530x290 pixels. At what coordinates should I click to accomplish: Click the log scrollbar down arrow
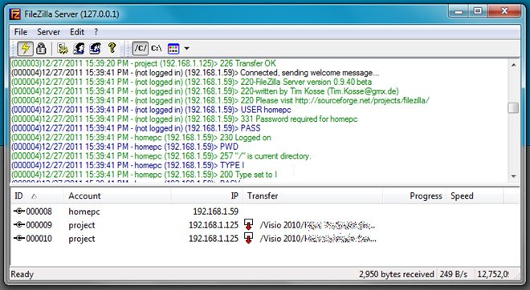513,176
